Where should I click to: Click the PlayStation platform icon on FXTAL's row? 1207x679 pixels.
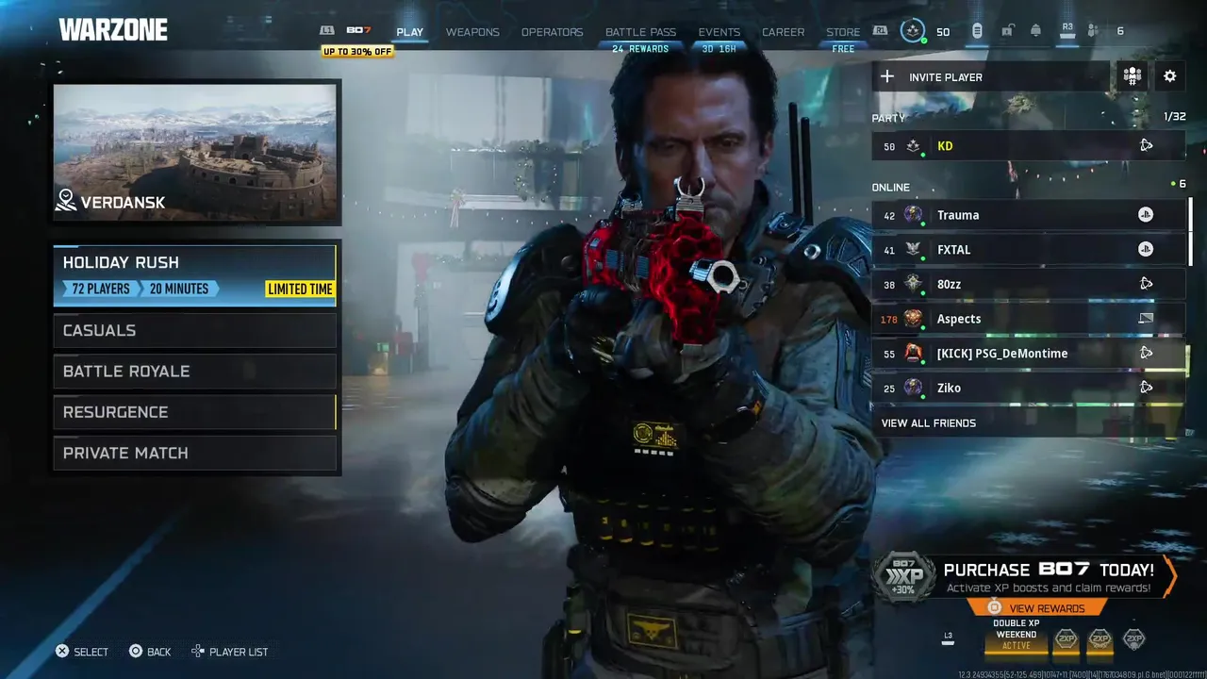click(x=1146, y=250)
